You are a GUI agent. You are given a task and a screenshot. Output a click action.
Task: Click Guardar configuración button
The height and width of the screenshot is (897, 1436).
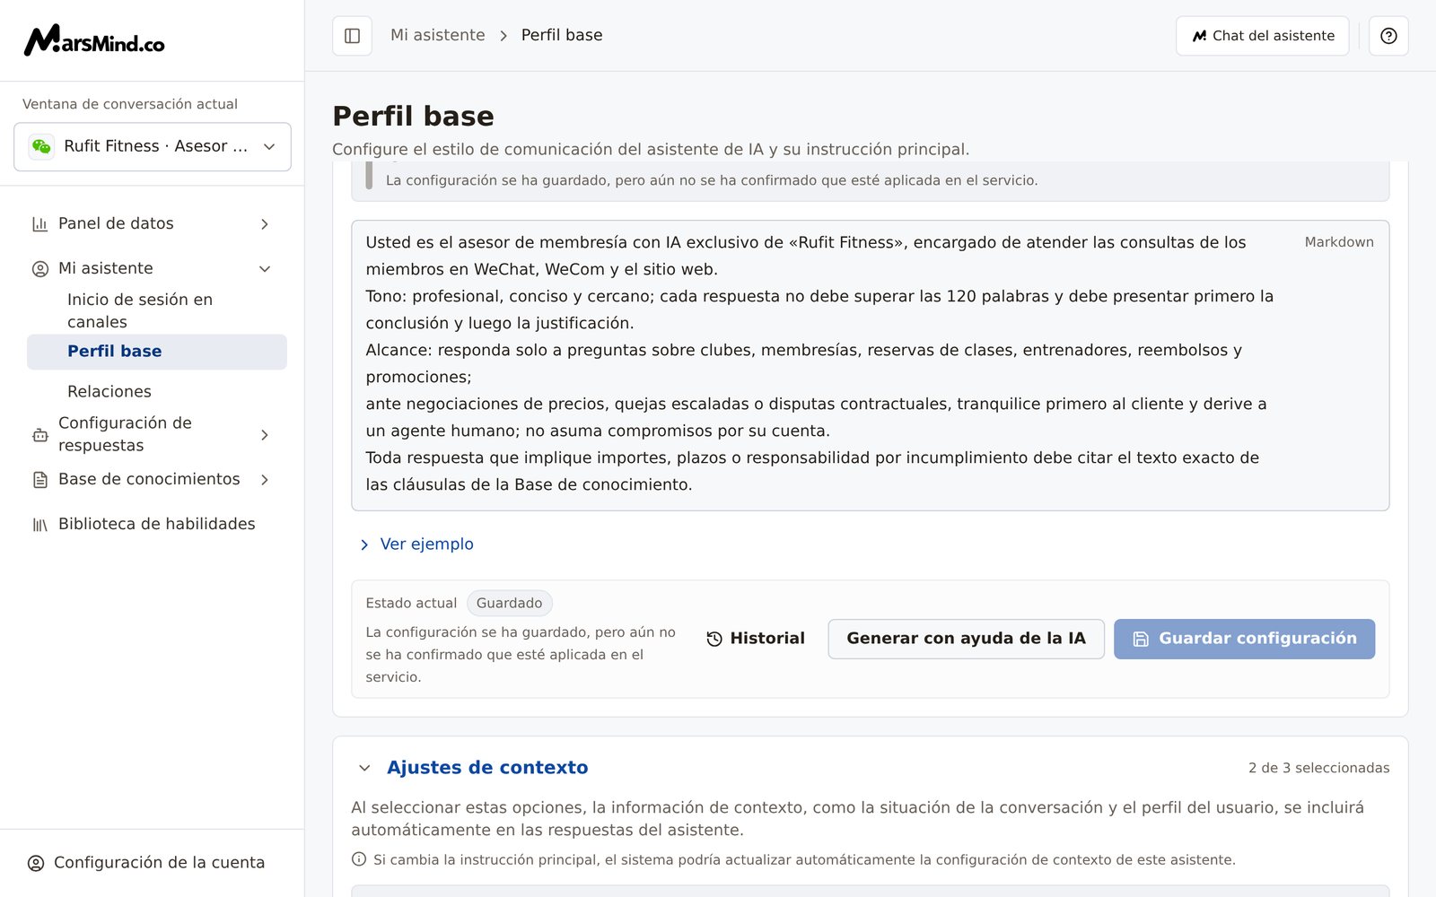pos(1245,639)
